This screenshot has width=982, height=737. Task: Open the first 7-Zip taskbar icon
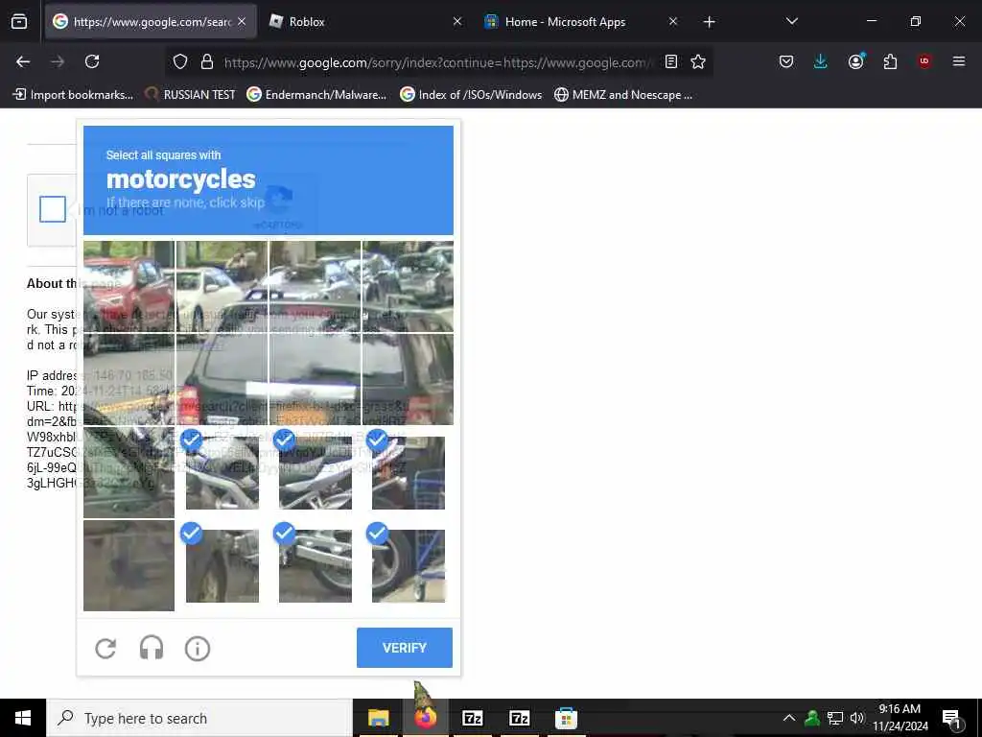pyautogui.click(x=472, y=718)
